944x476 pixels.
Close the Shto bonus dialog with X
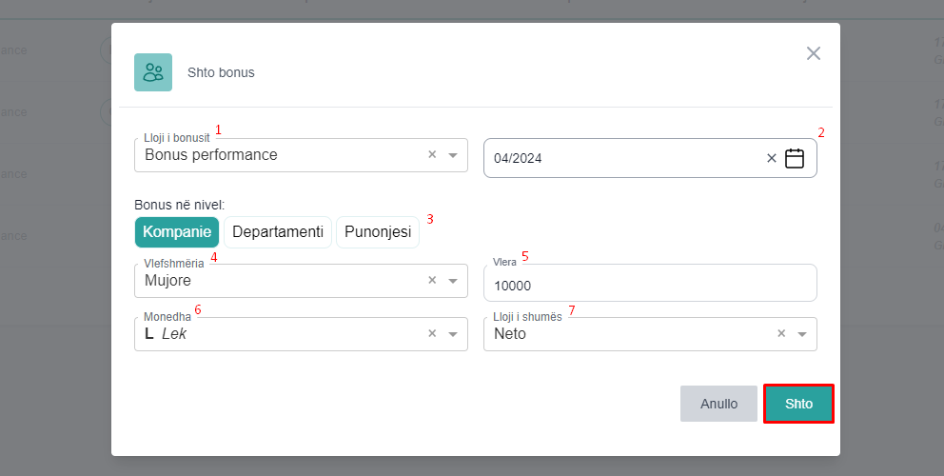814,53
